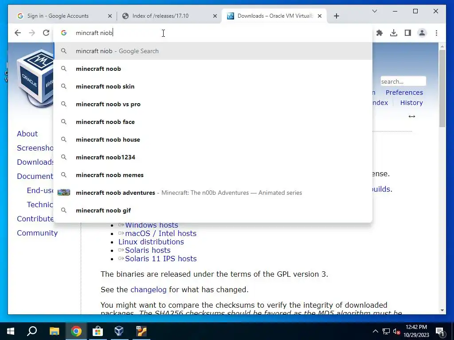The image size is (454, 340).
Task: Click the taskbar clock showing 12:42 PM
Action: pos(416,331)
